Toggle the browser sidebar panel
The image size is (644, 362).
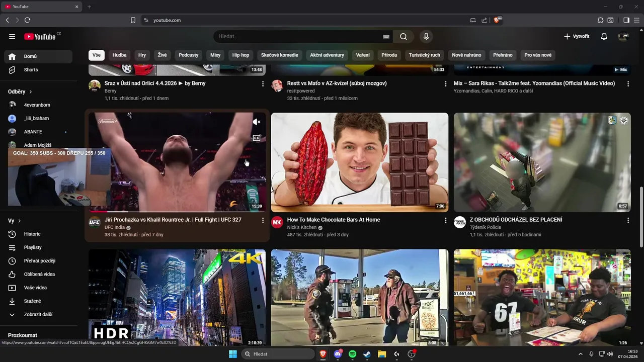pyautogui.click(x=626, y=20)
